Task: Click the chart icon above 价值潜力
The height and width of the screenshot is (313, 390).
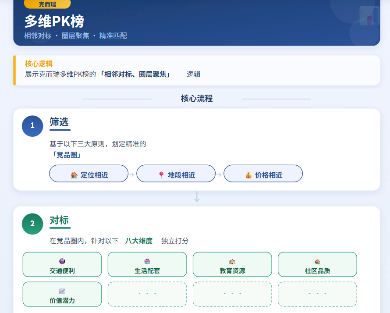Action: [x=62, y=291]
